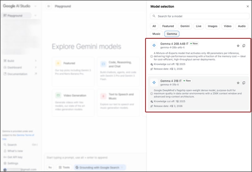
Task: Select the Images filter chip
Action: (212, 26)
